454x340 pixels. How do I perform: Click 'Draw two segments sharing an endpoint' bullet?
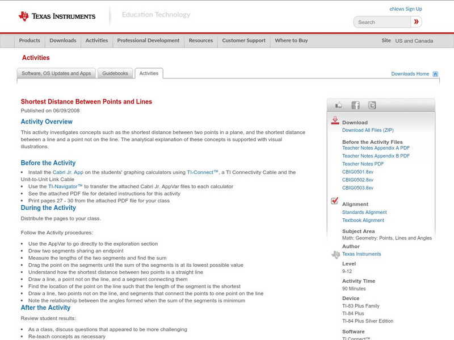click(x=76, y=251)
